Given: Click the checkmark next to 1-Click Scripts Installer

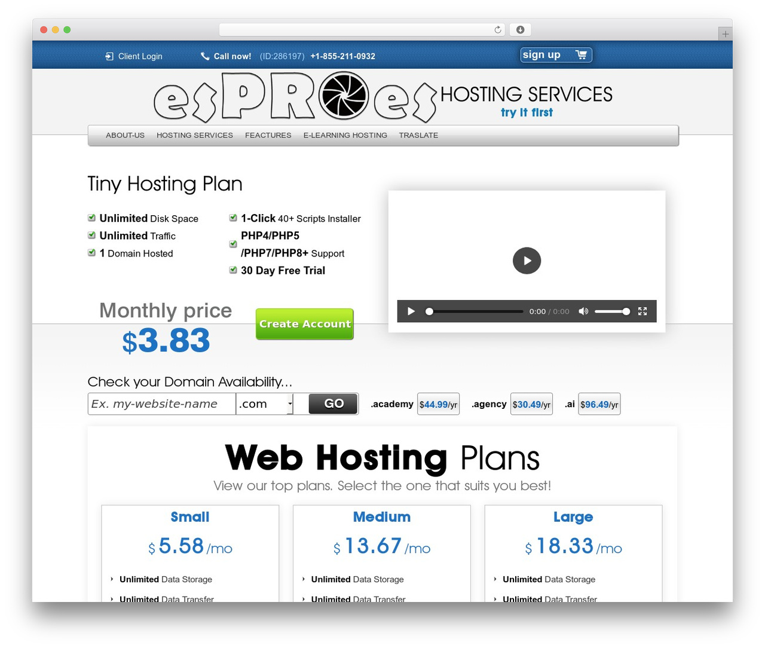Looking at the screenshot, I should click(x=233, y=218).
